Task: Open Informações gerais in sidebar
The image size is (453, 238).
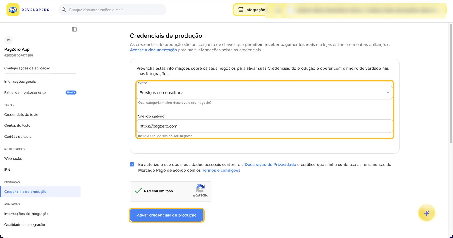Action: (20, 82)
